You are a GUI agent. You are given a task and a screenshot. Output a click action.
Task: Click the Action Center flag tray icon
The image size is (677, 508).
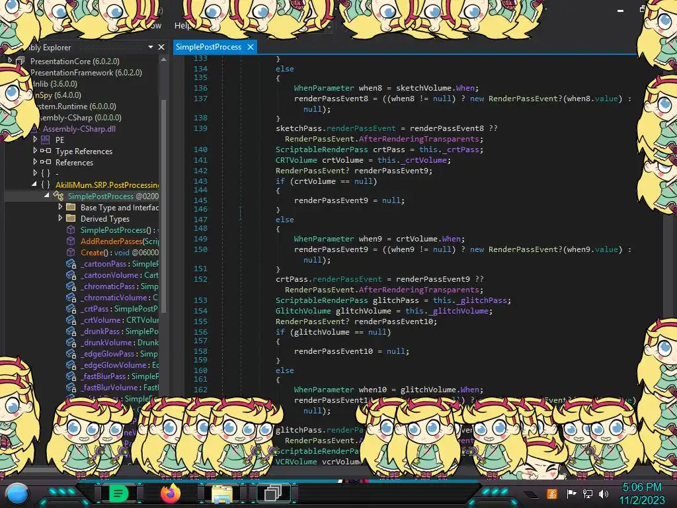coord(571,493)
